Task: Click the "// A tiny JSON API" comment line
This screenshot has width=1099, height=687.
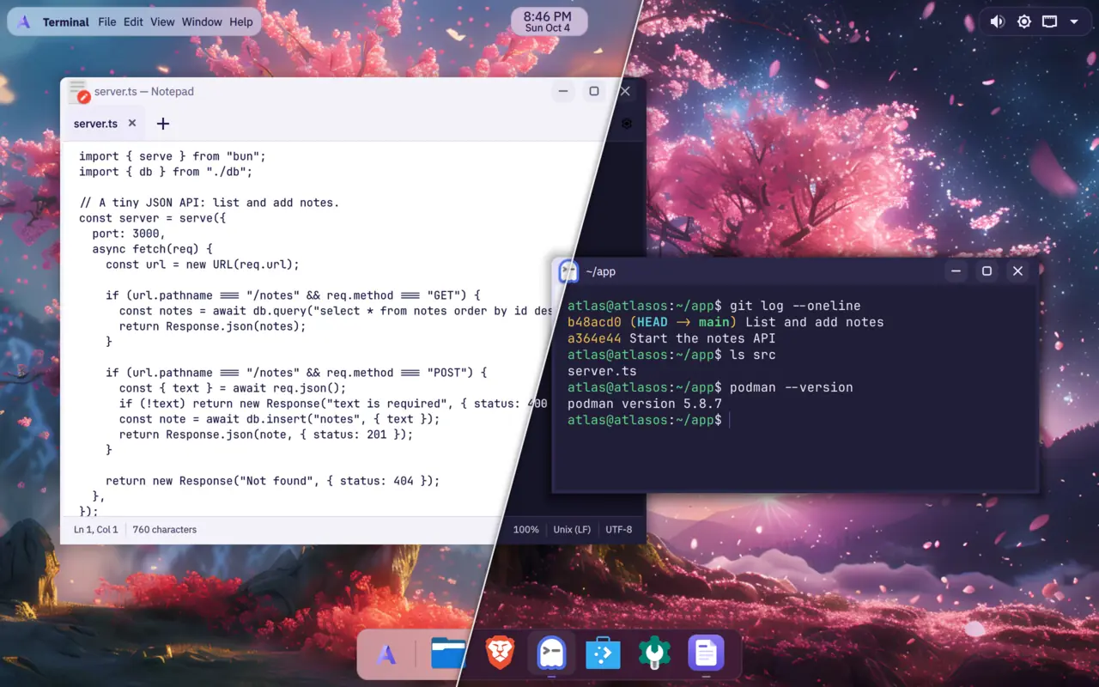Action: click(209, 203)
